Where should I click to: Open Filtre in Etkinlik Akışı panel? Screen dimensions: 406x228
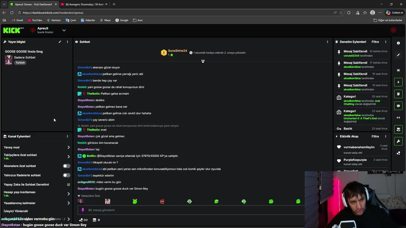375,136
